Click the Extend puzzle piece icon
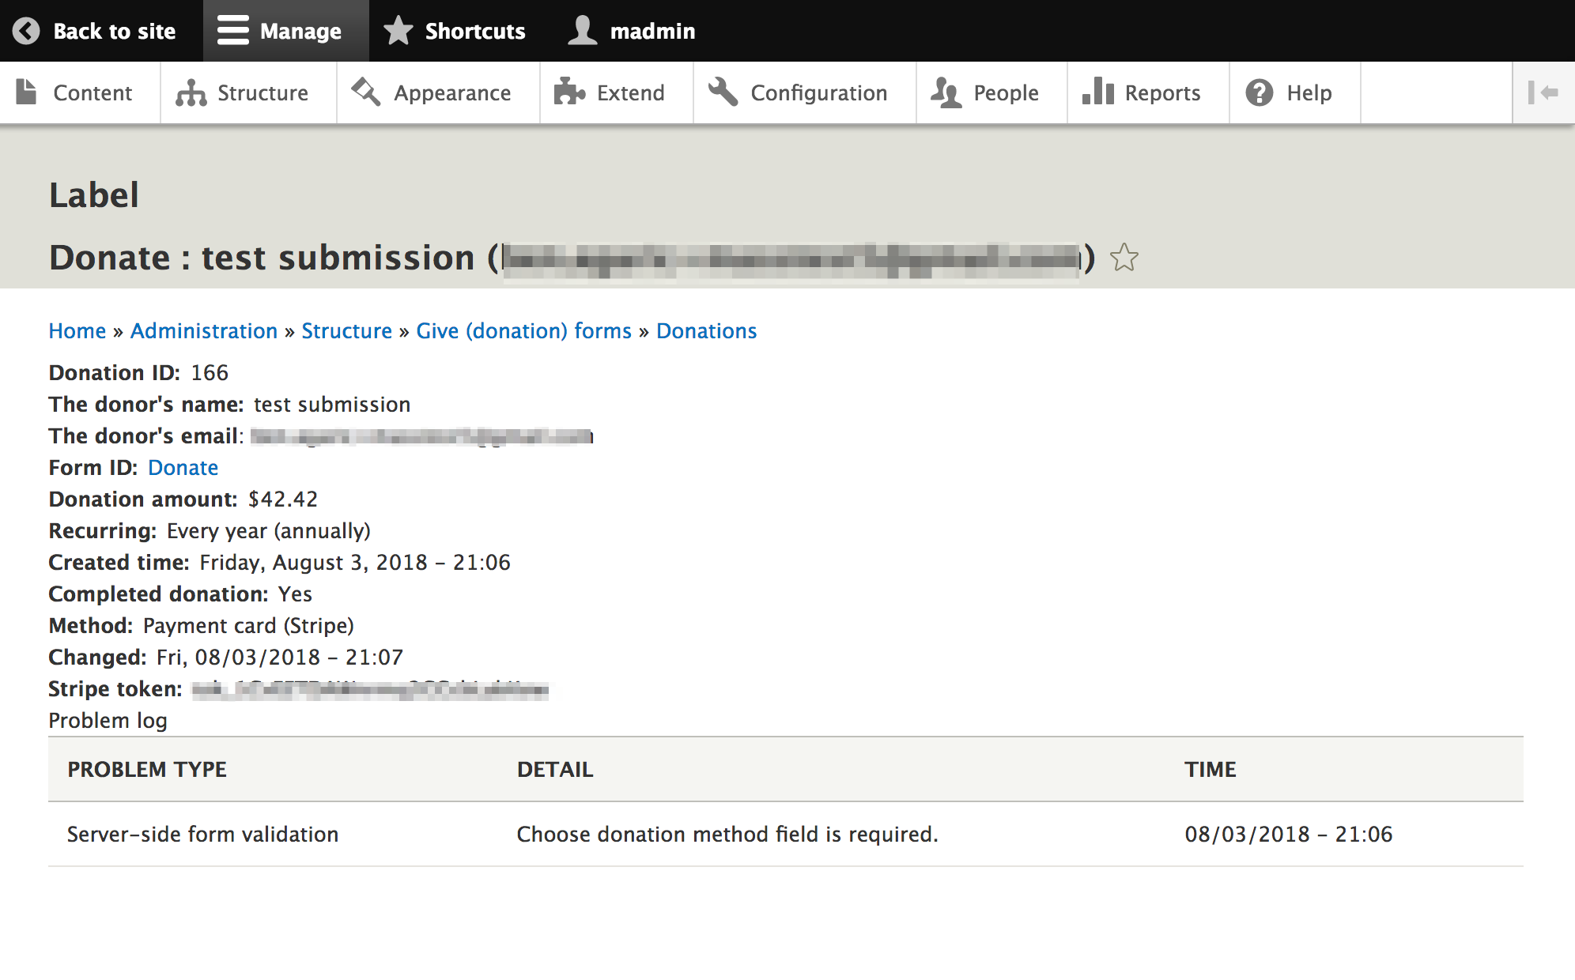The image size is (1575, 980). (x=568, y=92)
